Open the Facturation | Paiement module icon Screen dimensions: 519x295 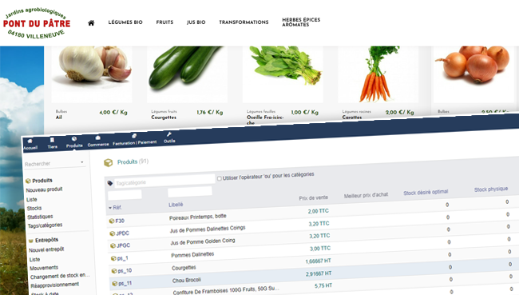134,136
